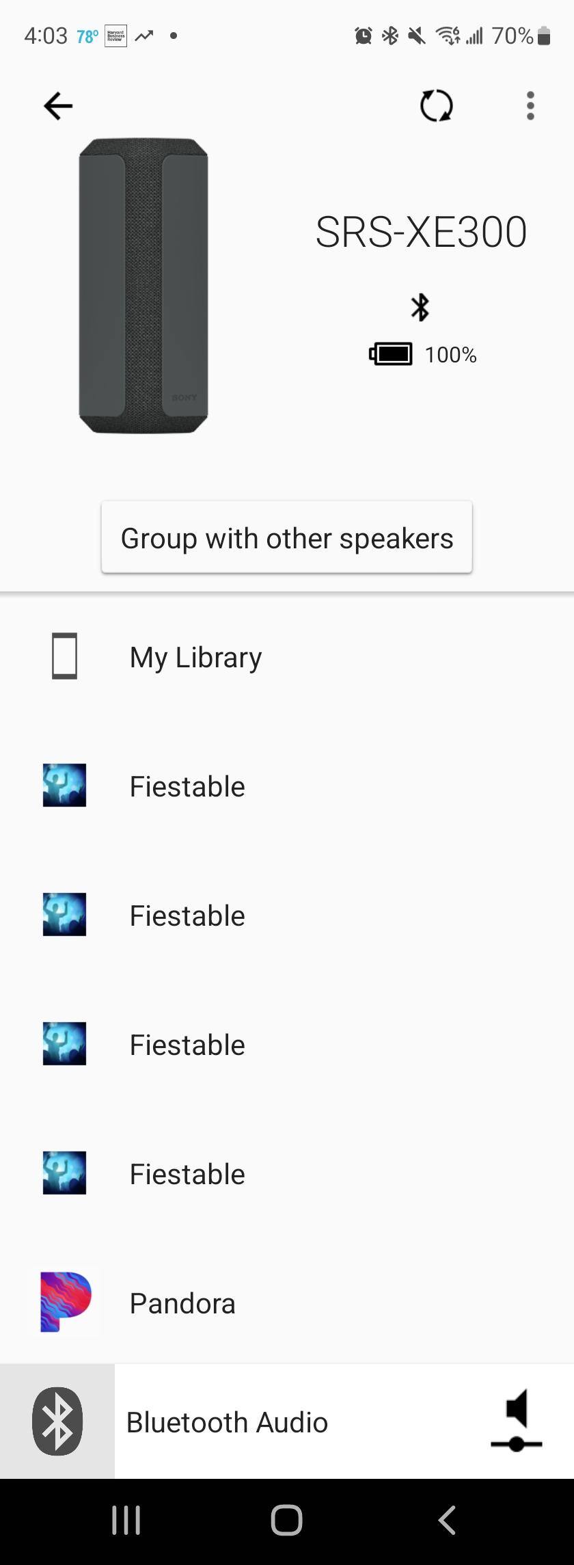Tap the back arrow at top

tap(58, 106)
